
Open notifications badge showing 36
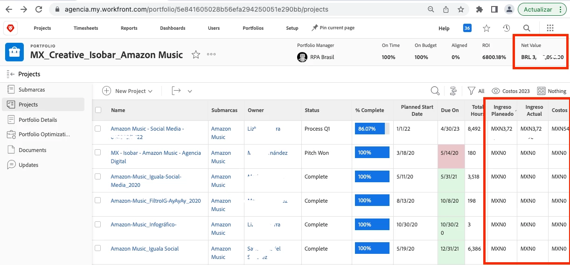click(x=467, y=28)
